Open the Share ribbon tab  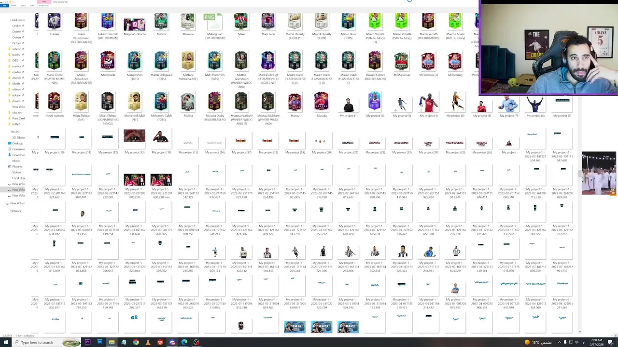[x=23, y=5]
